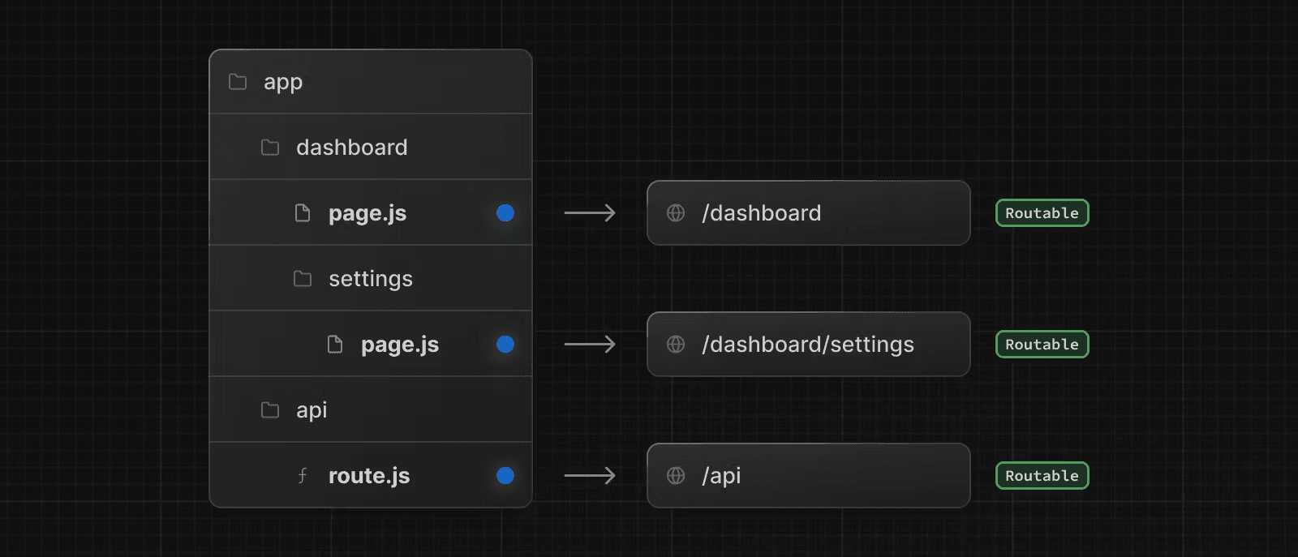Screen dimensions: 1298x557
Task: Click the settings folder icon
Action: coord(303,279)
